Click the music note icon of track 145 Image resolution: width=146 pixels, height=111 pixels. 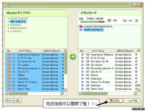[x=82, y=85]
